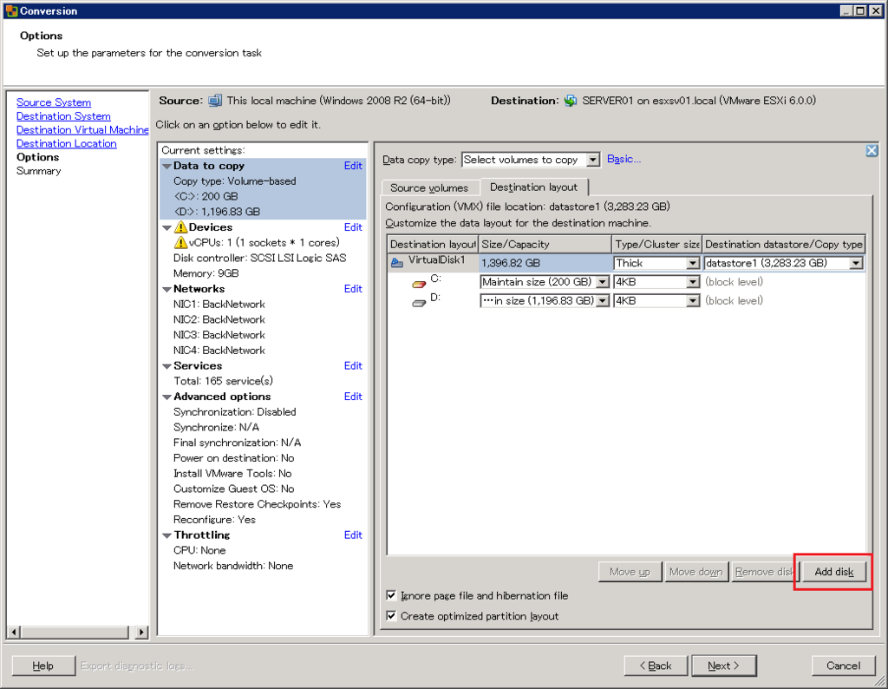Image resolution: width=888 pixels, height=689 pixels.
Task: Collapse the Services section
Action: 167,366
